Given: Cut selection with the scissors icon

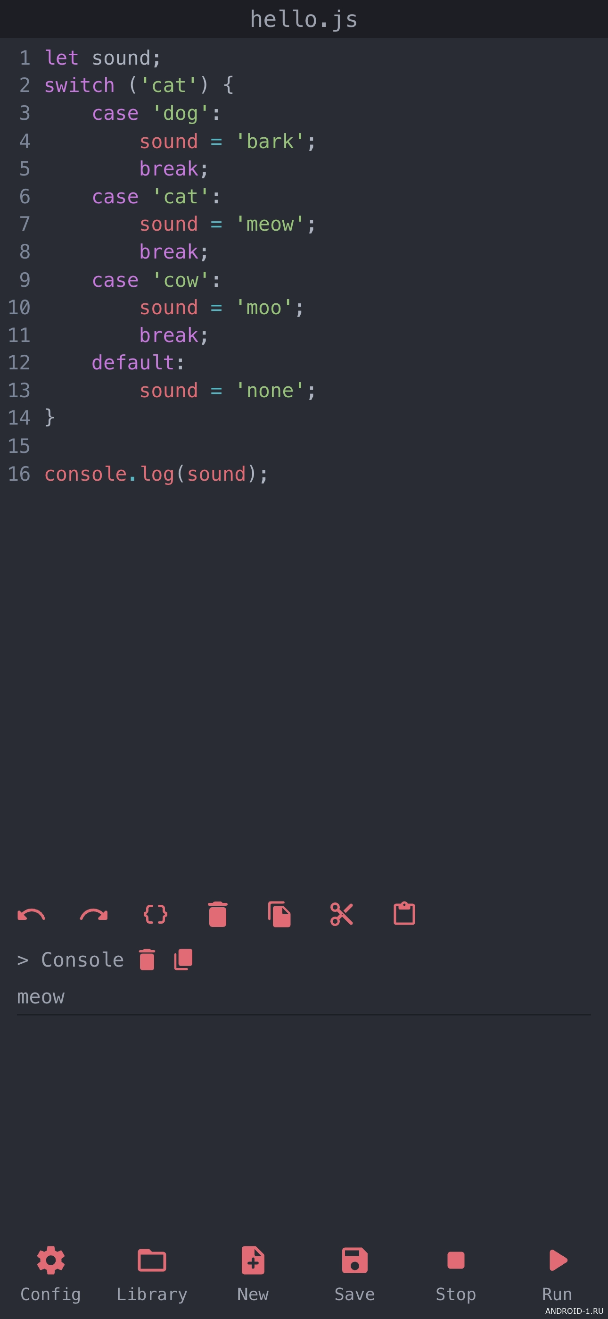Looking at the screenshot, I should [x=342, y=914].
